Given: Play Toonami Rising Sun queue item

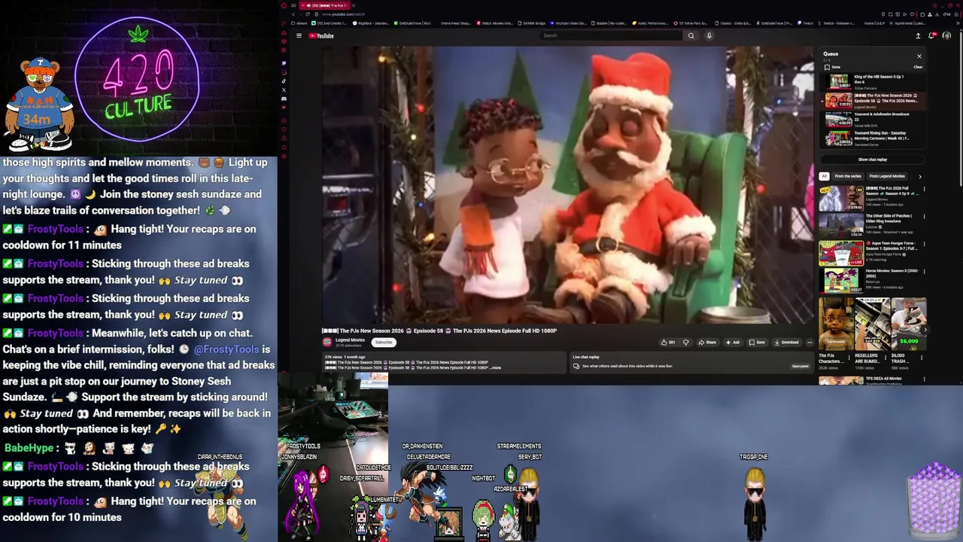Looking at the screenshot, I should [873, 138].
